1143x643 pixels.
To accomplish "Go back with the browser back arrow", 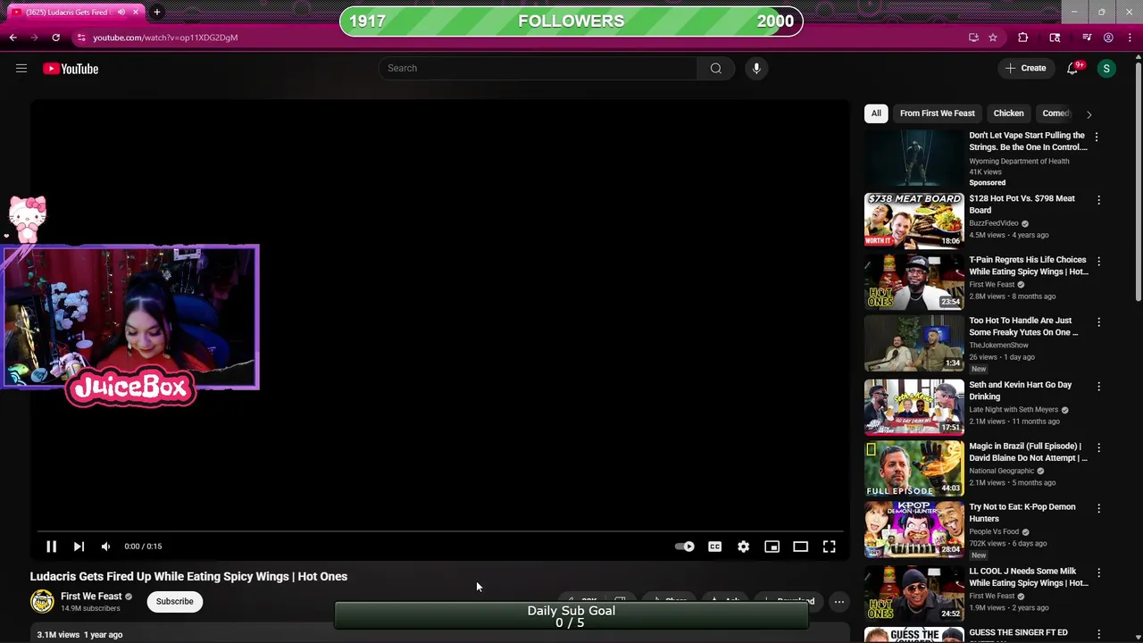I will [x=13, y=38].
